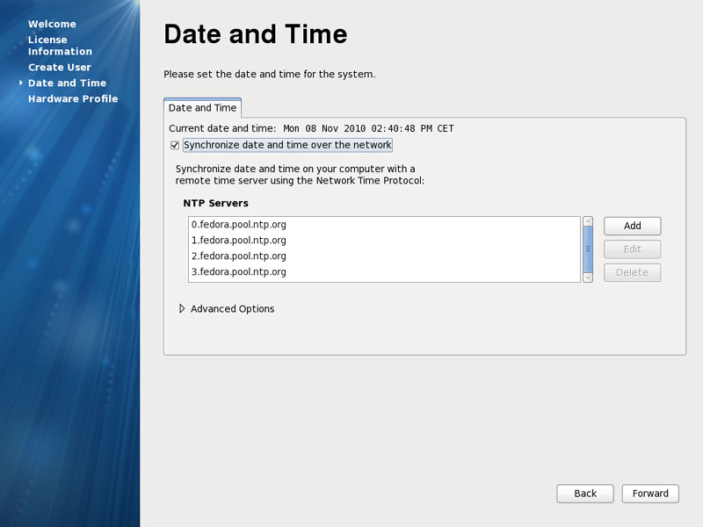Screen dimensions: 703x527
Task: Expand Advanced Options section
Action: (182, 309)
